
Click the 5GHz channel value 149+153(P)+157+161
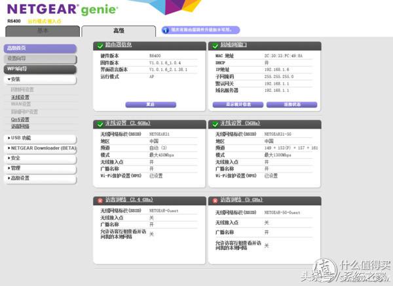pyautogui.click(x=291, y=148)
